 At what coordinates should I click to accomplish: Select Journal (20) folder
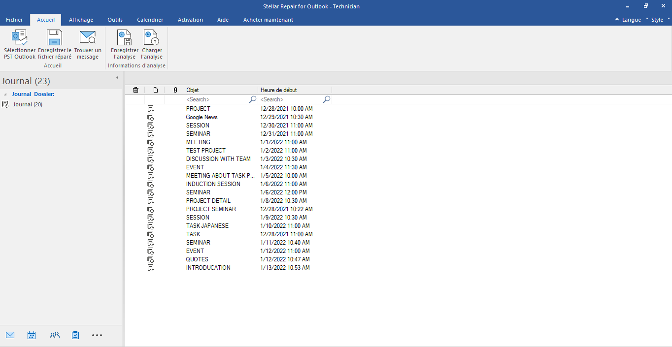[x=28, y=104]
